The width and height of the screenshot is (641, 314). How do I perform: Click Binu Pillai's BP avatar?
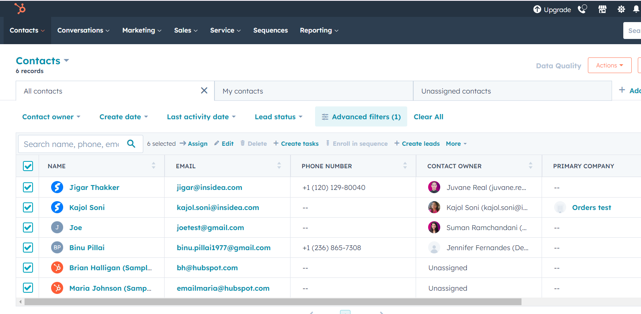[x=57, y=247]
